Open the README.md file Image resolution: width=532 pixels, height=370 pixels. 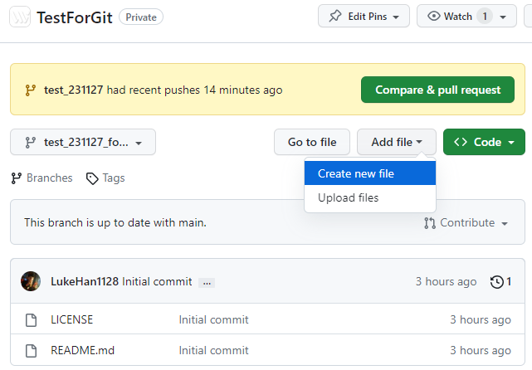coord(82,350)
